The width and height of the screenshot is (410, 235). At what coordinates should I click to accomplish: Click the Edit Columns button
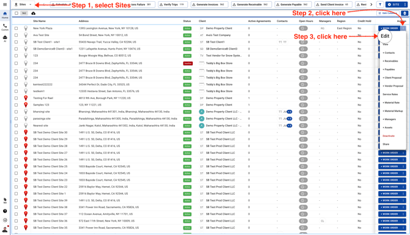(x=388, y=13)
